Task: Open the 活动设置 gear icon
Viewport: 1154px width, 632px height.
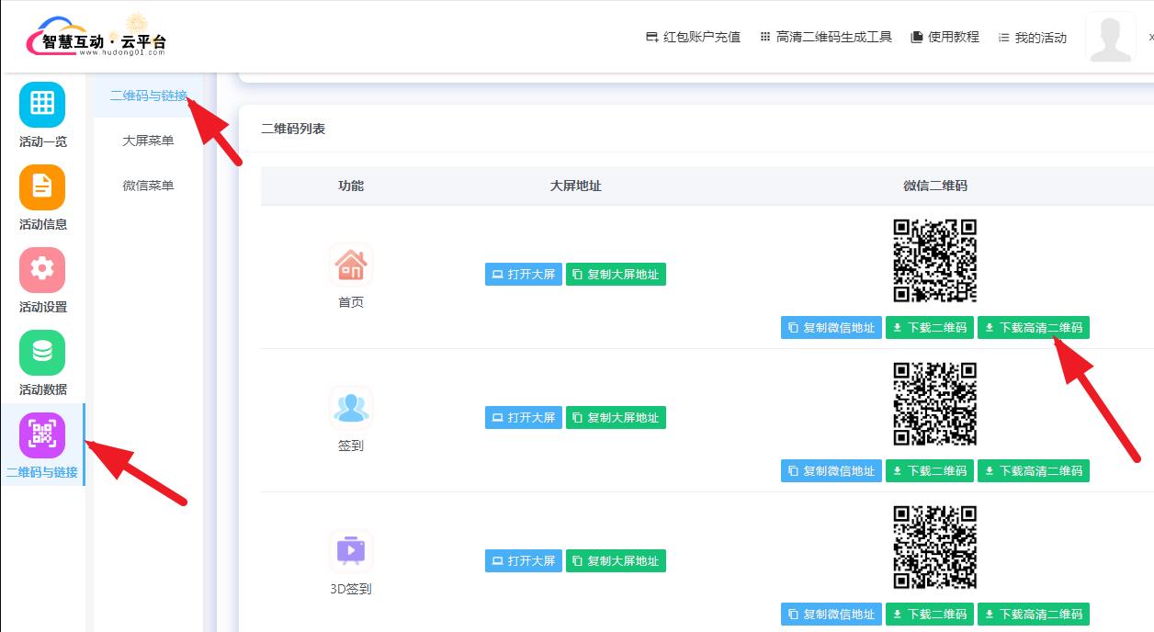Action: (x=42, y=269)
